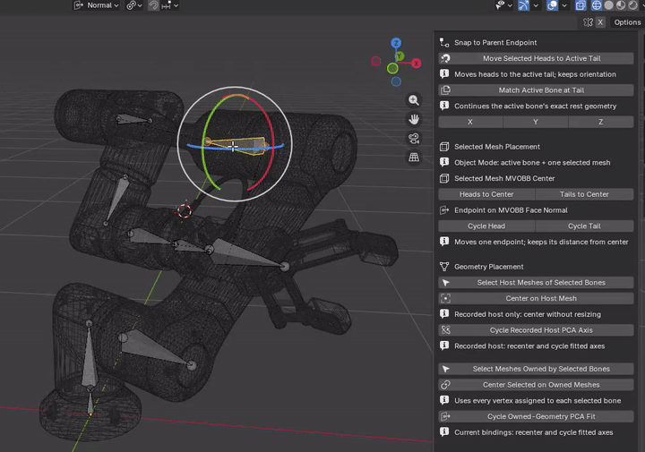
Task: Click Cycle Tail button
Action: pyautogui.click(x=584, y=226)
